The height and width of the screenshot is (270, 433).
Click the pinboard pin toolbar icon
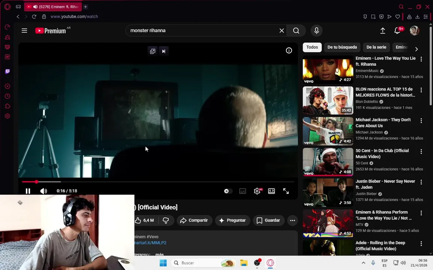(x=365, y=16)
